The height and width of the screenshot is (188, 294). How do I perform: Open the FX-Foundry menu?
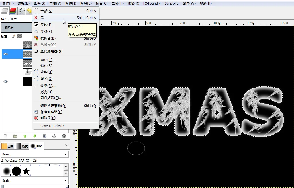pos(152,3)
